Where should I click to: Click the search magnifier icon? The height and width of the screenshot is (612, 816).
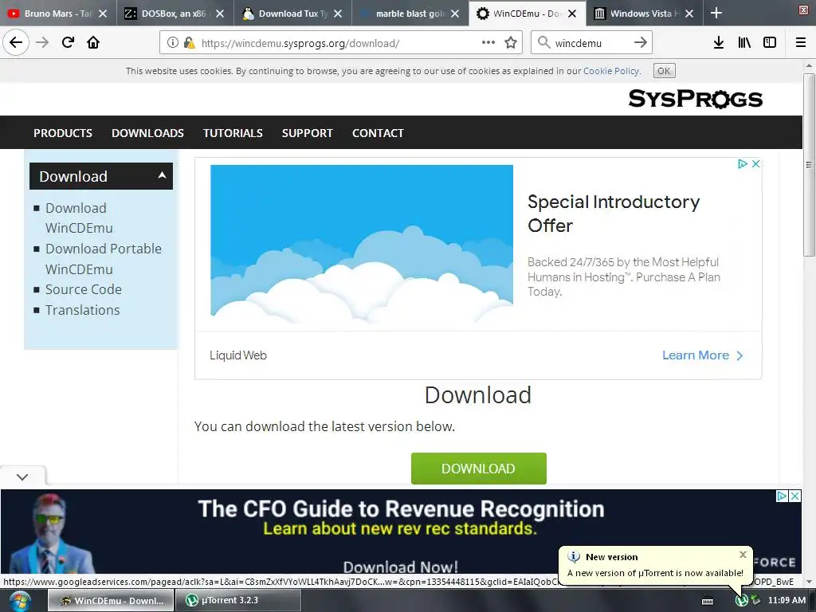tap(543, 43)
